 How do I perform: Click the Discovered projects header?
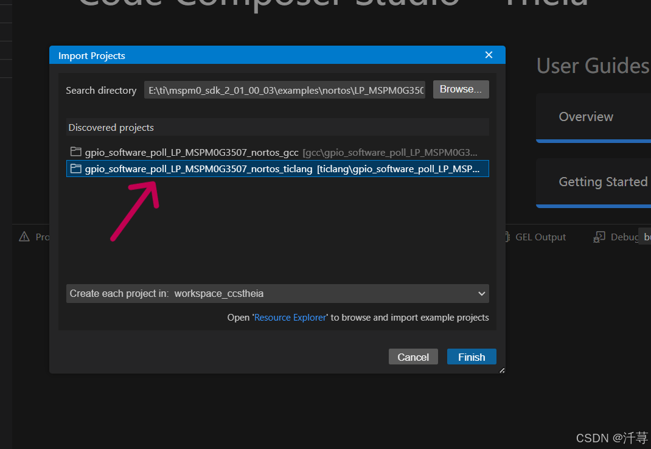coord(277,127)
